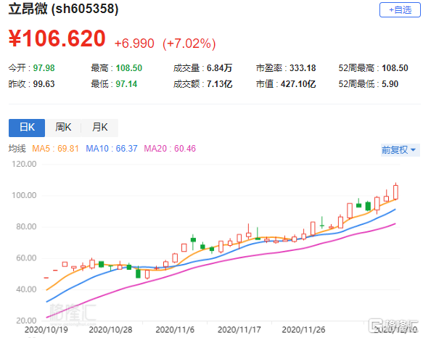Switch to the 周K weekly tab
The width and height of the screenshot is (423, 338).
tap(63, 128)
